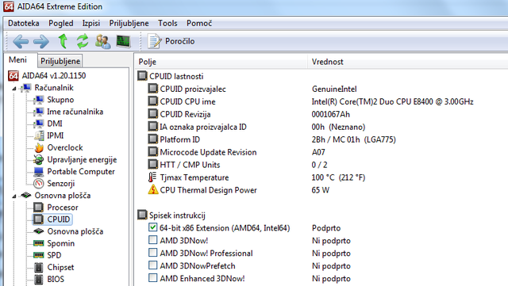Viewport: 508px width, 286px height.
Task: Toggle 64-bit x86 Extension checkbox
Action: (x=153, y=227)
